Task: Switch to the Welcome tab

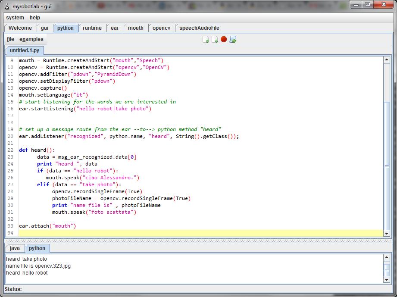Action: tap(20, 28)
